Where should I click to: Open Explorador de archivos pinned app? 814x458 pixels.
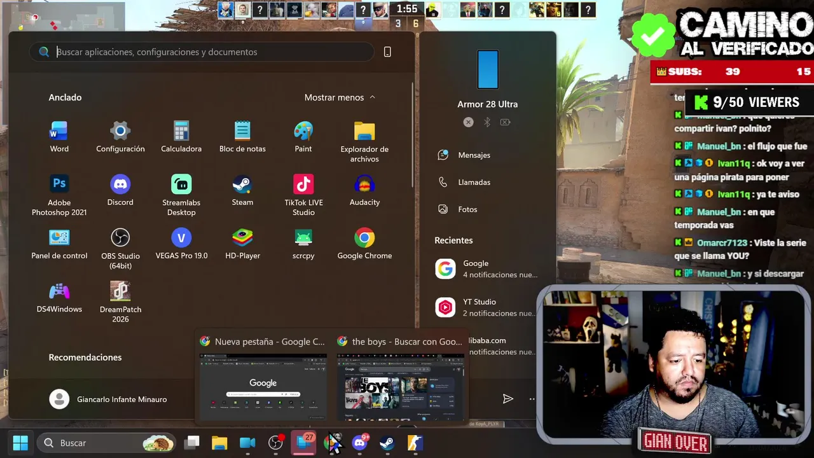click(364, 142)
